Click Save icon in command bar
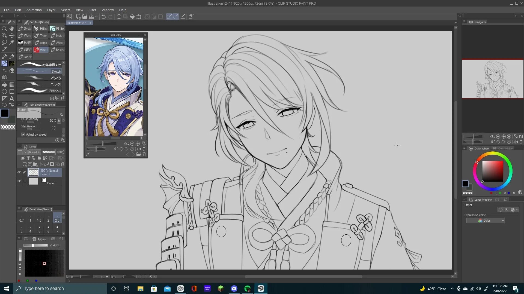 [x=91, y=17]
